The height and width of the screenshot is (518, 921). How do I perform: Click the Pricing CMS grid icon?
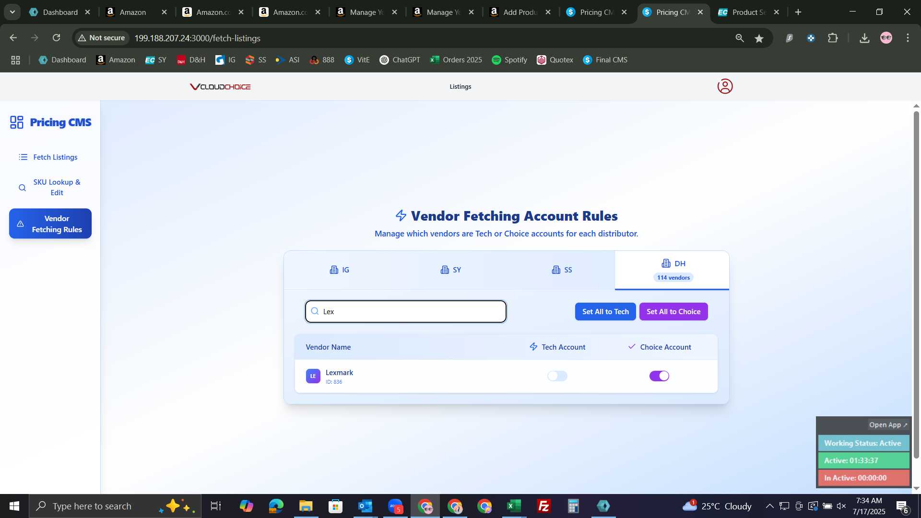tap(17, 122)
